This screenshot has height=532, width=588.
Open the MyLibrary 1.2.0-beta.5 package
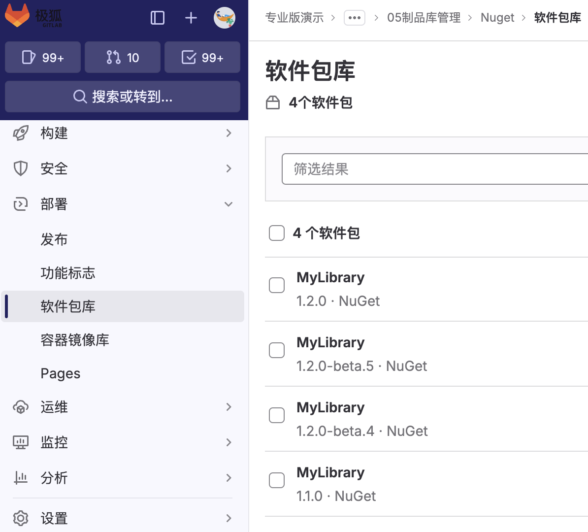330,342
